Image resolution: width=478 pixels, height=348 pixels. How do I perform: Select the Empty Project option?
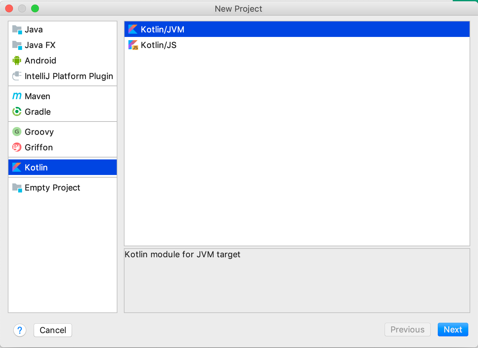(52, 188)
